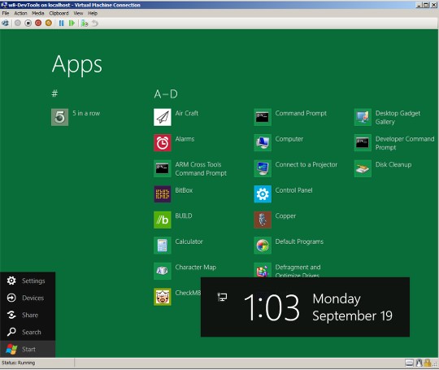Click the Control Panel label
The height and width of the screenshot is (370, 439).
[293, 190]
